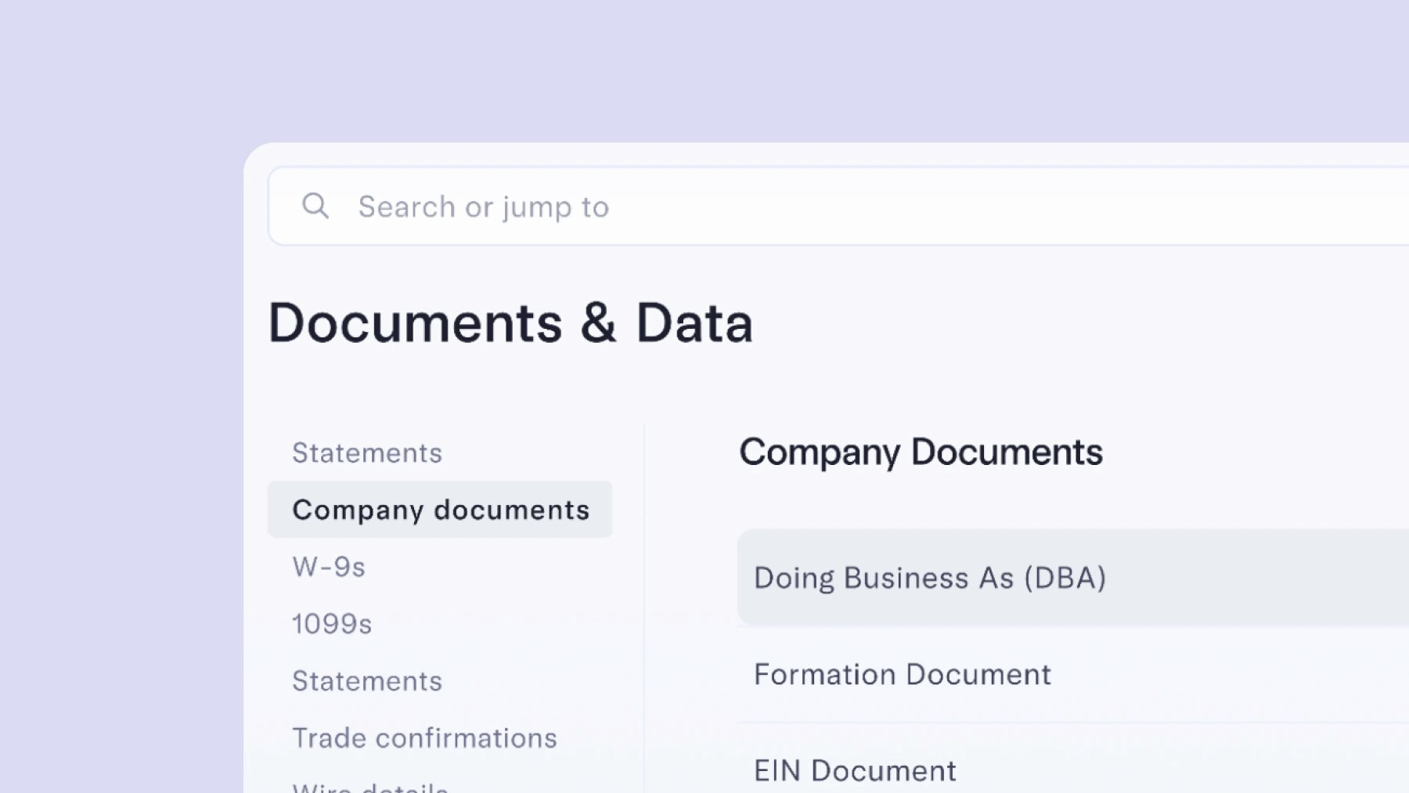Click the search magnifier icon
Image resolution: width=1409 pixels, height=793 pixels.
(315, 206)
